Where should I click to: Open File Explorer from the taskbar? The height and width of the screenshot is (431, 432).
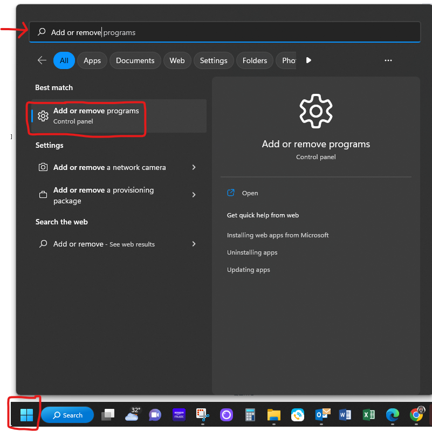274,415
